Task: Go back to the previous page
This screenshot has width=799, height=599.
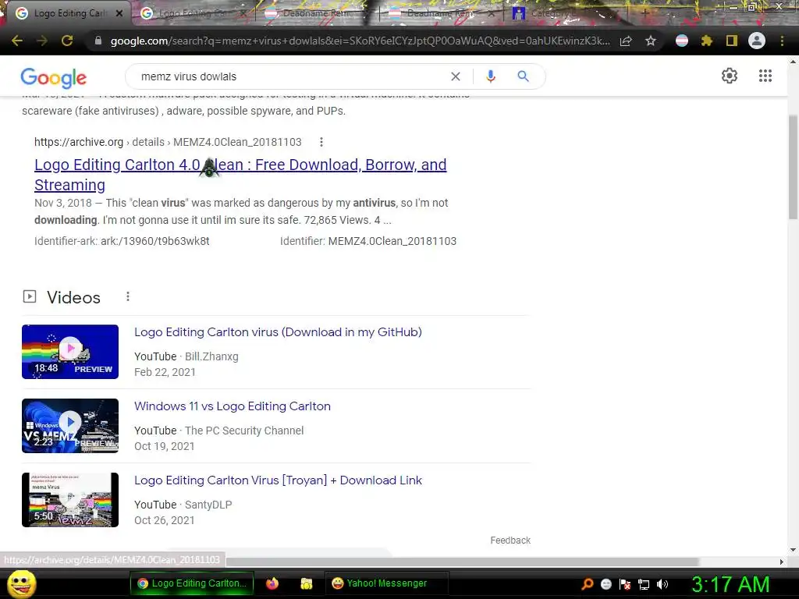Action: click(17, 41)
